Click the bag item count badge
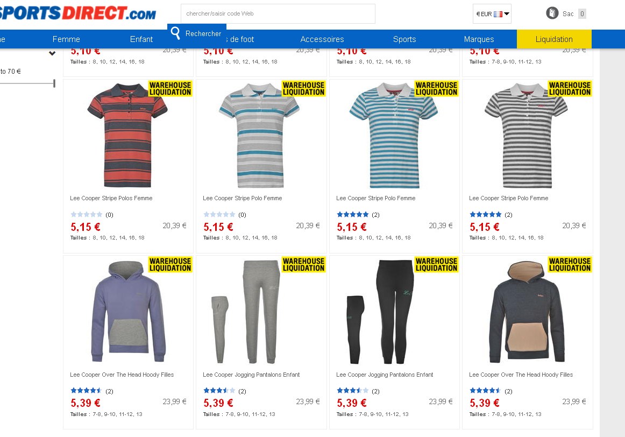Viewport: 625px width, 437px height. point(582,14)
